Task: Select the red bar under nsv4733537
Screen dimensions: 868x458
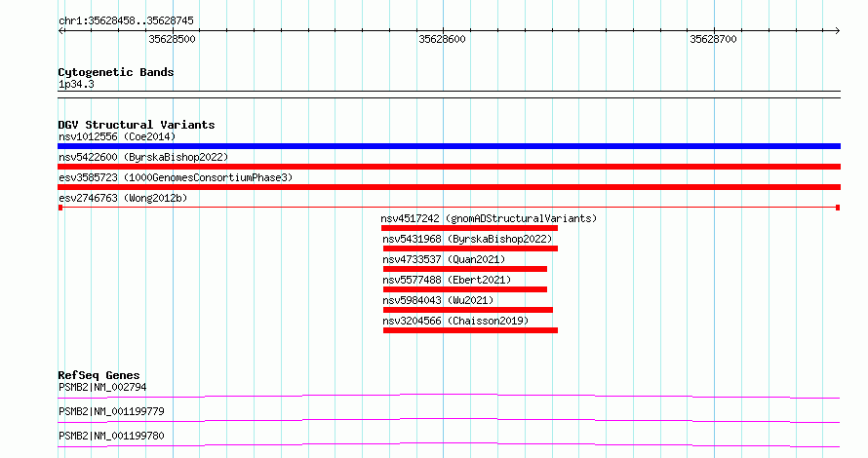Action: (465, 269)
